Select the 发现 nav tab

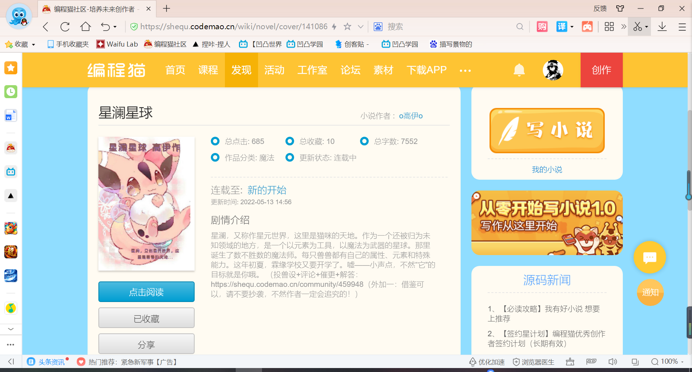(241, 70)
